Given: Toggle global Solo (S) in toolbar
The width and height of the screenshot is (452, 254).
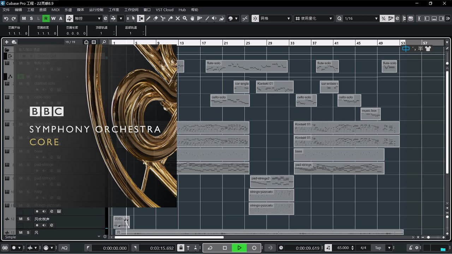Looking at the screenshot, I should tap(31, 18).
